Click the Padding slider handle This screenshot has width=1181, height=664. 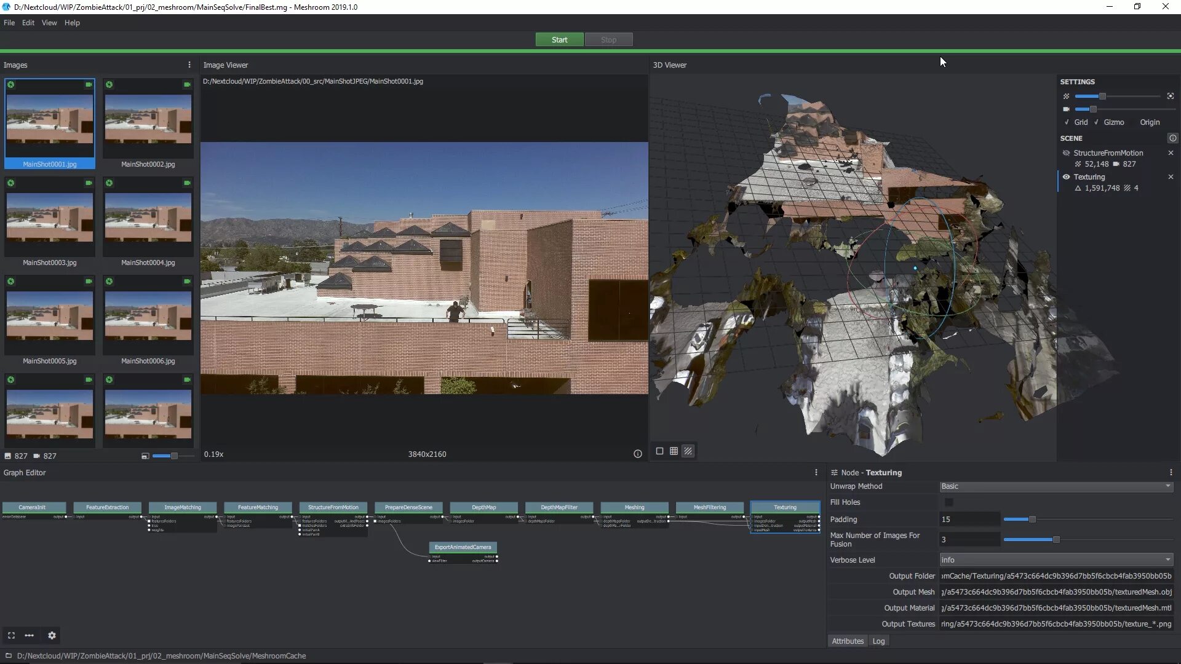coord(1032,520)
